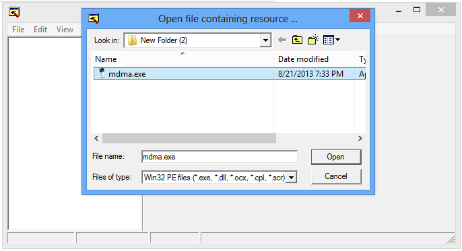
Task: Open the View Menu layout icon
Action: click(331, 40)
